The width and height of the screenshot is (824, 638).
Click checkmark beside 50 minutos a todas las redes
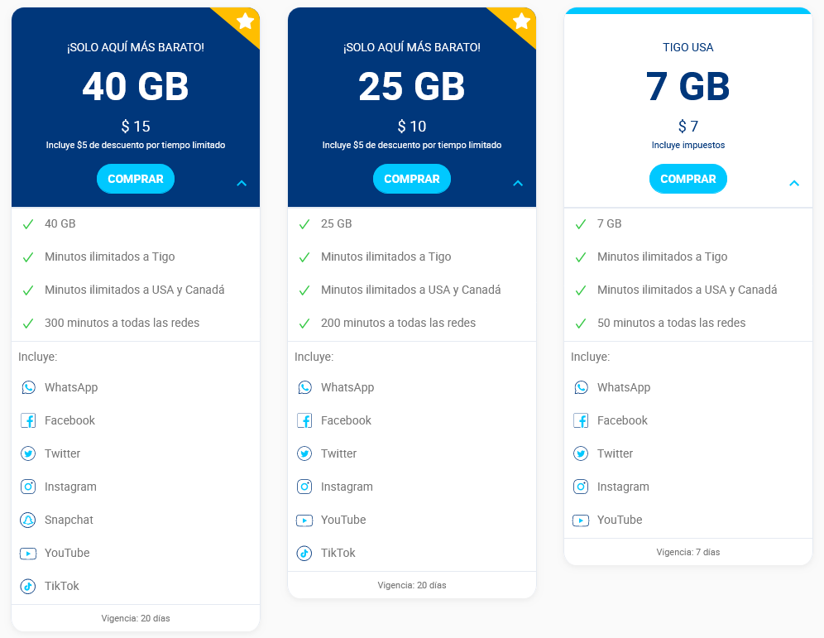pos(581,323)
